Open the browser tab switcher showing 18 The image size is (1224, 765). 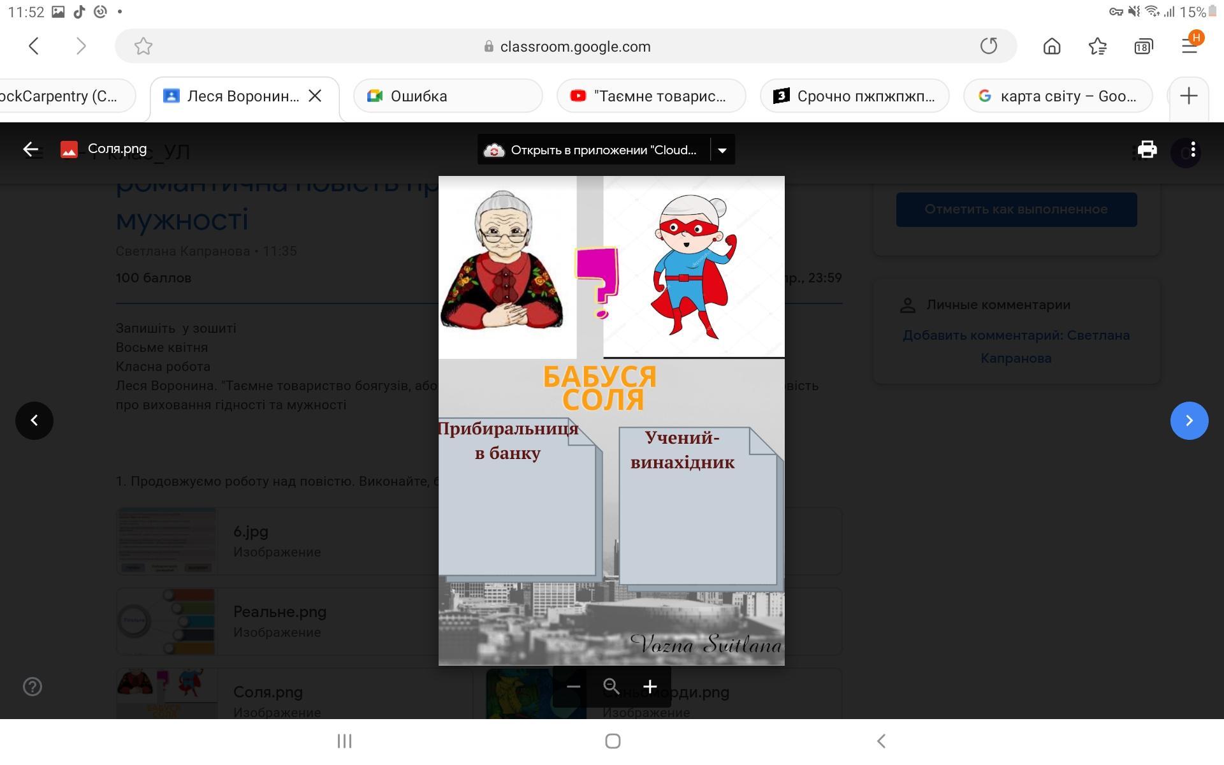(1143, 46)
